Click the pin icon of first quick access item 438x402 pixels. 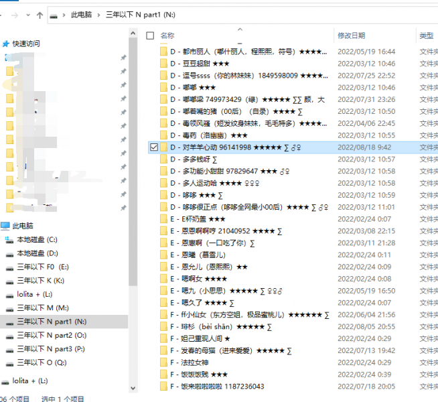point(123,58)
